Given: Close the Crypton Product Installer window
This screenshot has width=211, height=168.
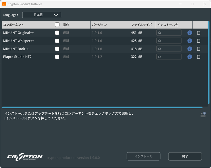Looking at the screenshot, I should (x=205, y=4).
